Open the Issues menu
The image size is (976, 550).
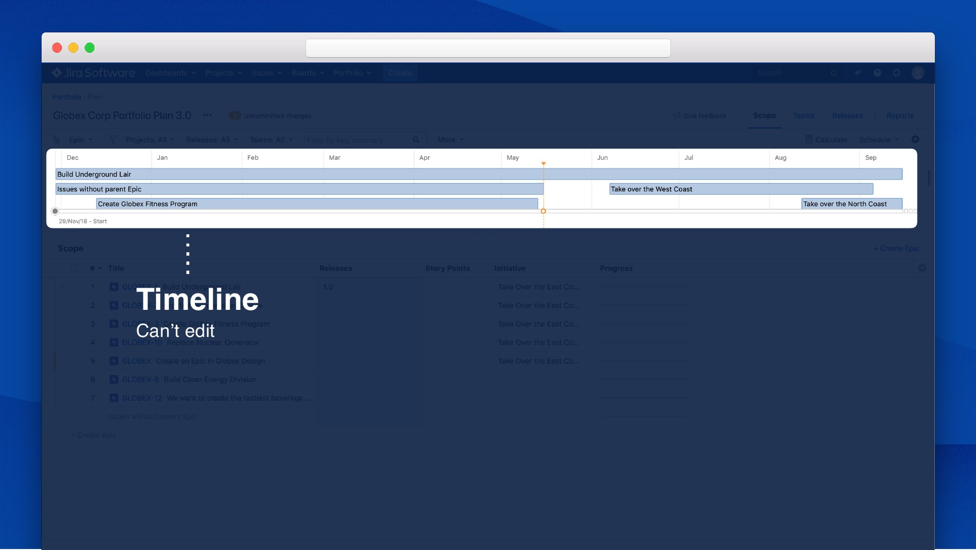tap(266, 73)
